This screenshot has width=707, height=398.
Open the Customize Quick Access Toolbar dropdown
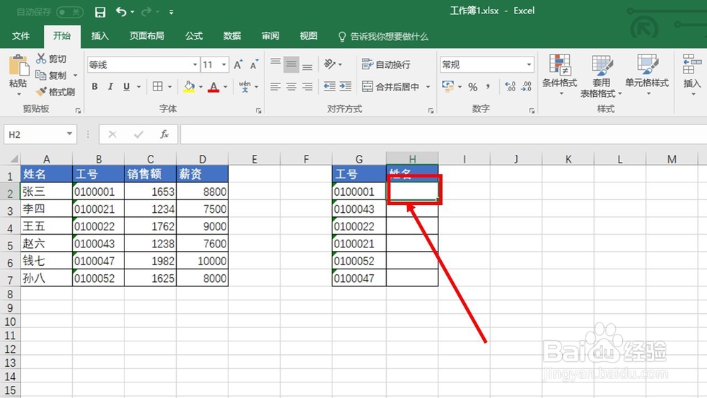tap(171, 12)
